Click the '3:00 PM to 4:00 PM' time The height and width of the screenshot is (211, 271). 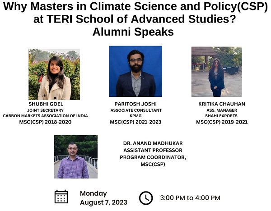click(x=190, y=198)
